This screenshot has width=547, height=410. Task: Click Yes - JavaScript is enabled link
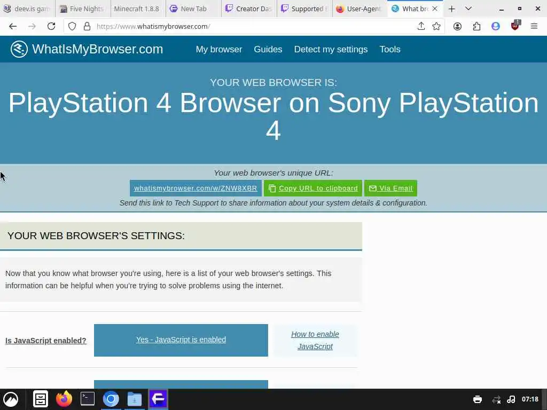coord(181,340)
